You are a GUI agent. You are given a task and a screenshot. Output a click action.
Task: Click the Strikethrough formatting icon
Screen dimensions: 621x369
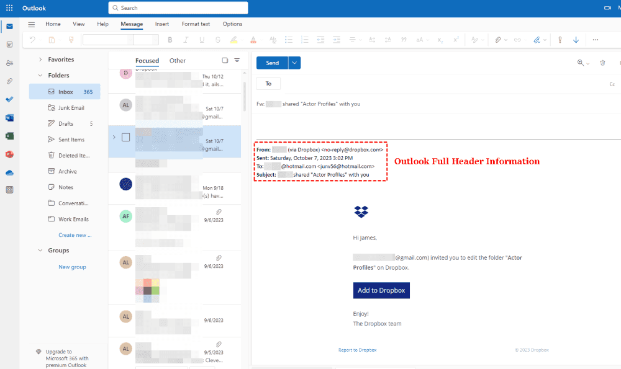coord(217,40)
